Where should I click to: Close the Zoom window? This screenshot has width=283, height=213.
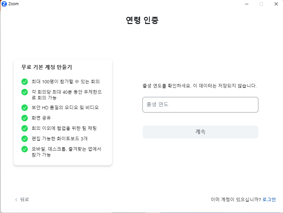point(276,4)
